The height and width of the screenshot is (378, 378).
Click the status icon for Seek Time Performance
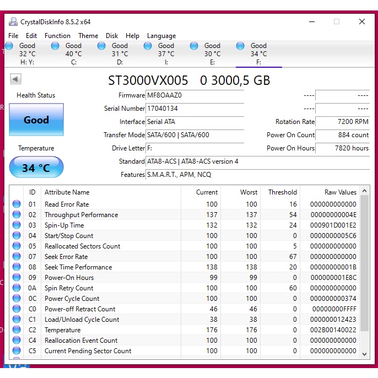(17, 267)
